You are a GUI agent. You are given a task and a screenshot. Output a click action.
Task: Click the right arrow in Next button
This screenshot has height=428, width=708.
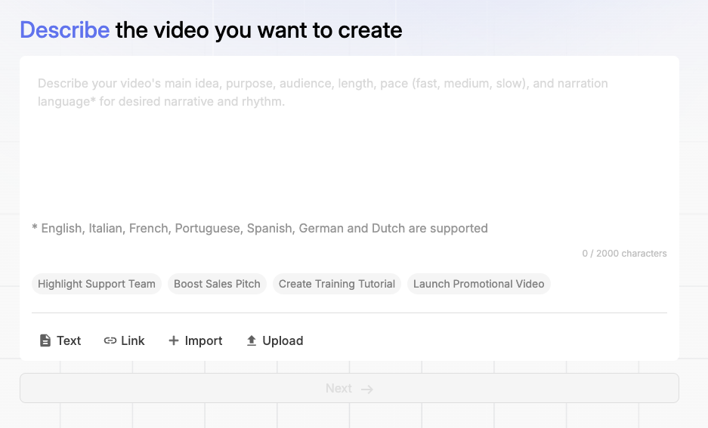[x=367, y=389]
